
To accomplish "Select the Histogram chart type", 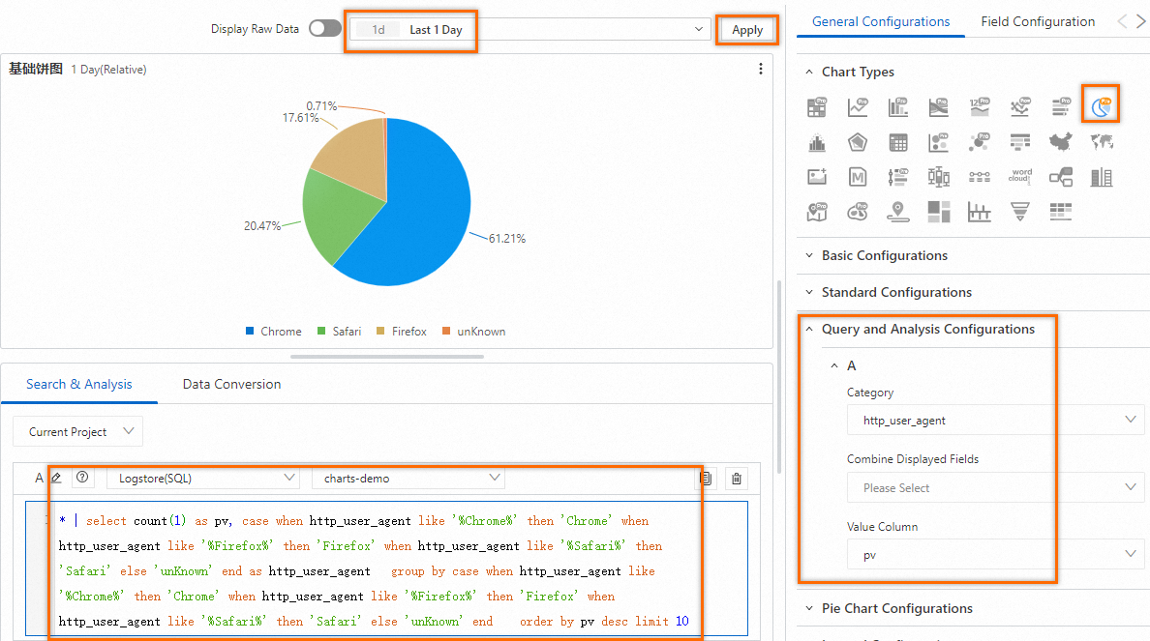I will pyautogui.click(x=817, y=142).
